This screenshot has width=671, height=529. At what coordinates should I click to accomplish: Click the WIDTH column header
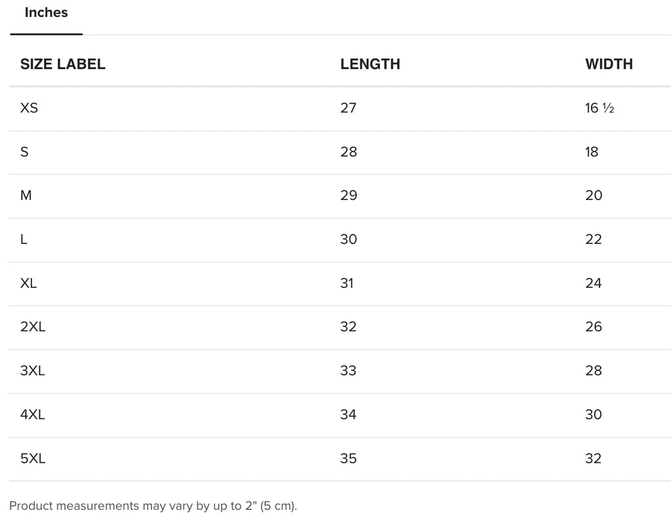[x=609, y=64]
